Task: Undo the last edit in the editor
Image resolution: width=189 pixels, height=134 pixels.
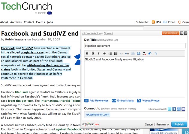Action: (150, 54)
